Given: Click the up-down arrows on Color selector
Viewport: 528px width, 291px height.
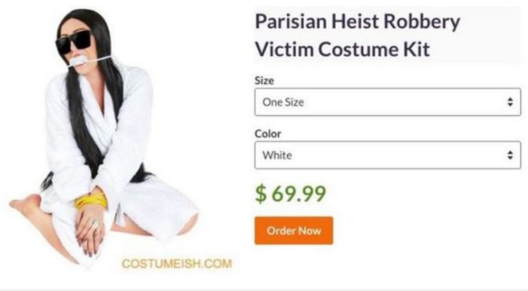Looking at the screenshot, I should 510,155.
